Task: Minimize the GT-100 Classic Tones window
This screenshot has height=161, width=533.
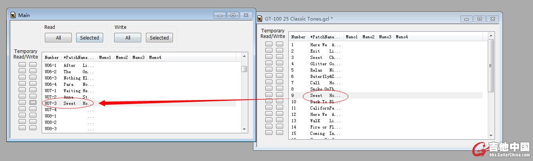Action: click(467, 19)
